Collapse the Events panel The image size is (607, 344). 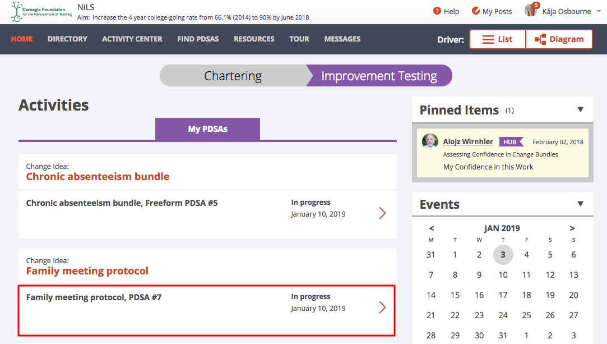(580, 204)
